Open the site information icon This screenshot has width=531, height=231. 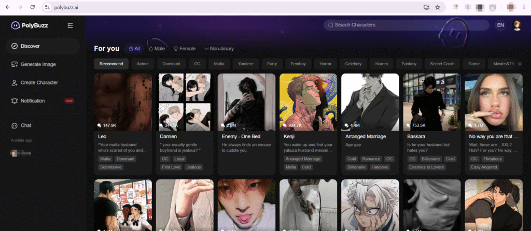click(47, 7)
